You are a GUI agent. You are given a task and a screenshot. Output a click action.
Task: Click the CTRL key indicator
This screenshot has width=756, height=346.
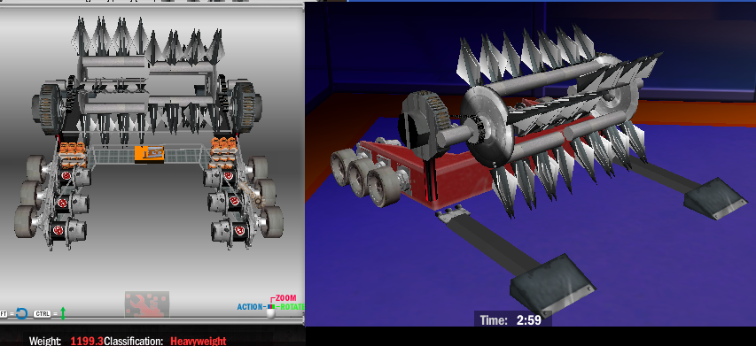pyautogui.click(x=42, y=314)
